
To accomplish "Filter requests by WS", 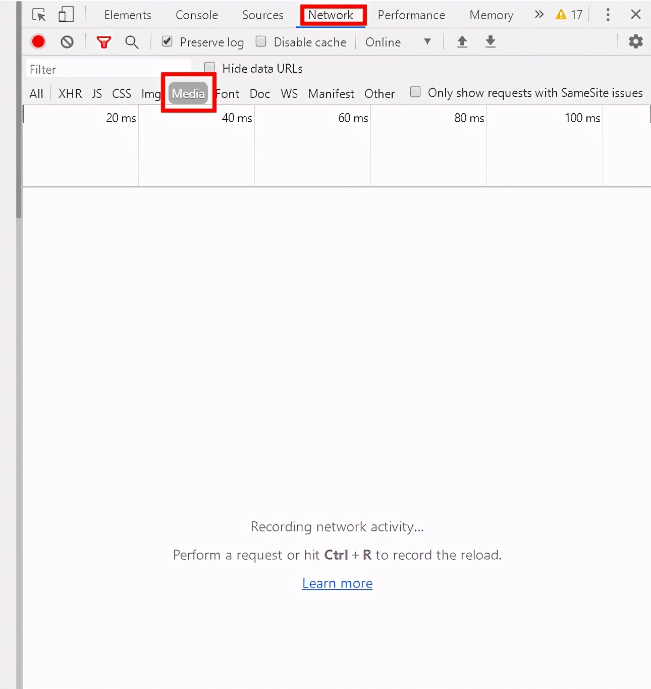I will [x=289, y=93].
